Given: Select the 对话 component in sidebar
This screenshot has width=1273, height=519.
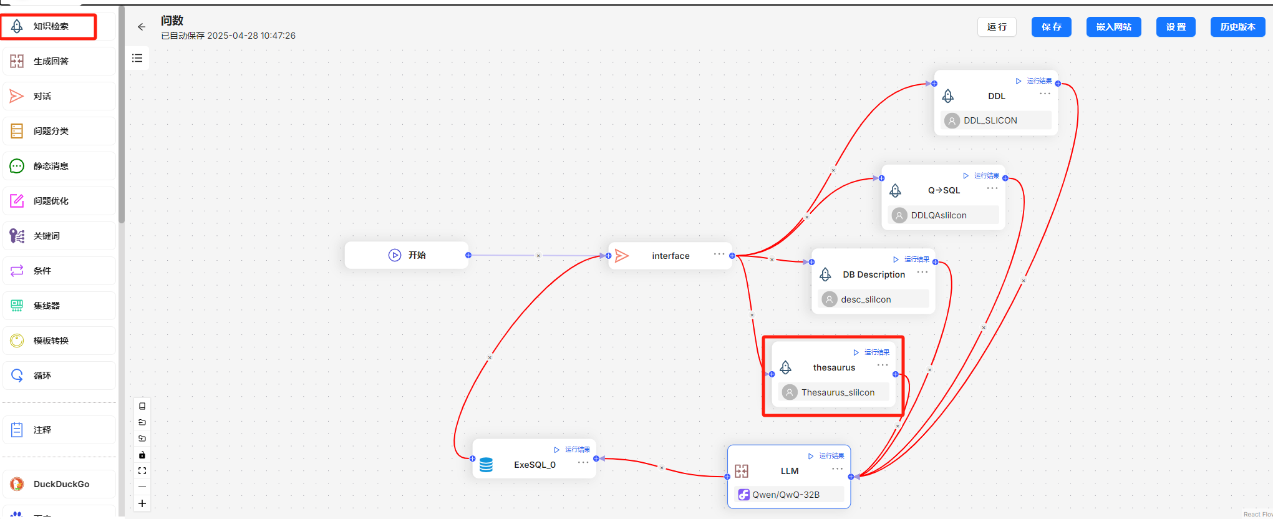Looking at the screenshot, I should 59,96.
